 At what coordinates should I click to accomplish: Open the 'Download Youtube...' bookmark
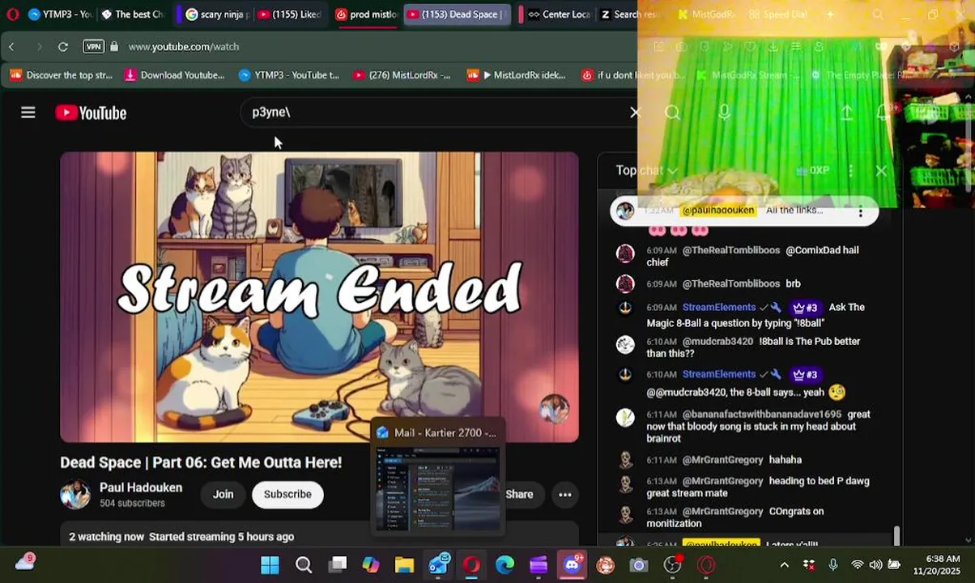click(174, 75)
